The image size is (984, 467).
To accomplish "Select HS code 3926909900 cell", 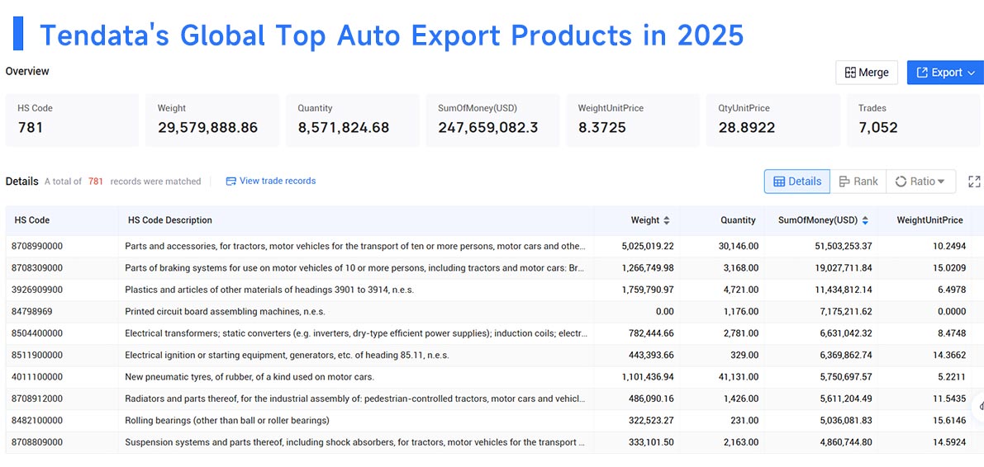I will coord(37,290).
